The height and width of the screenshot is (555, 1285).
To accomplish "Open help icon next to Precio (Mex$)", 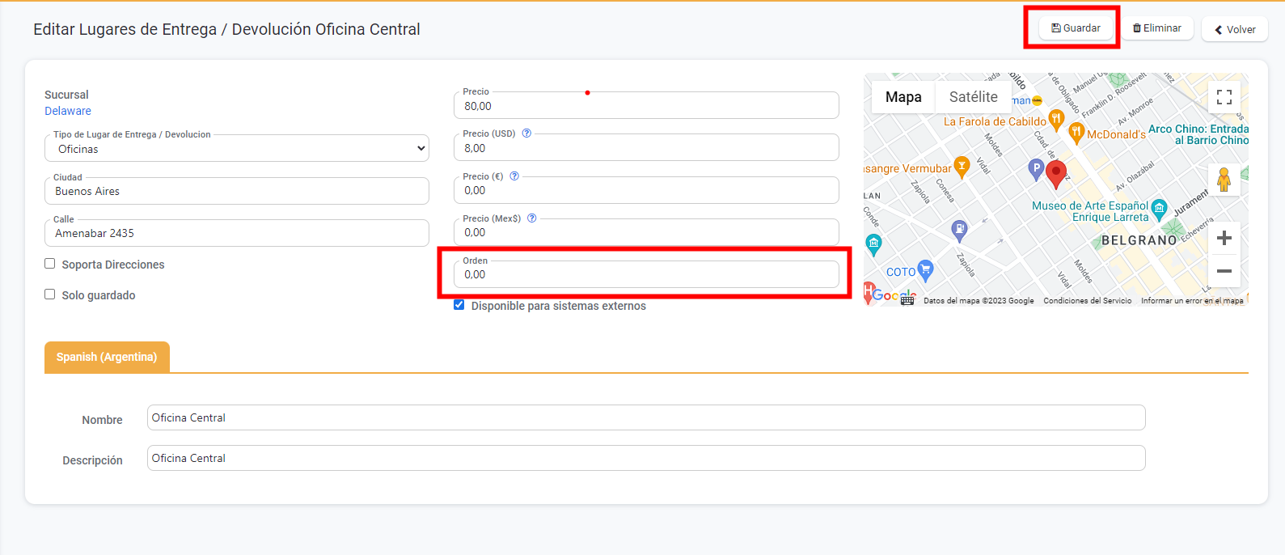I will point(532,218).
